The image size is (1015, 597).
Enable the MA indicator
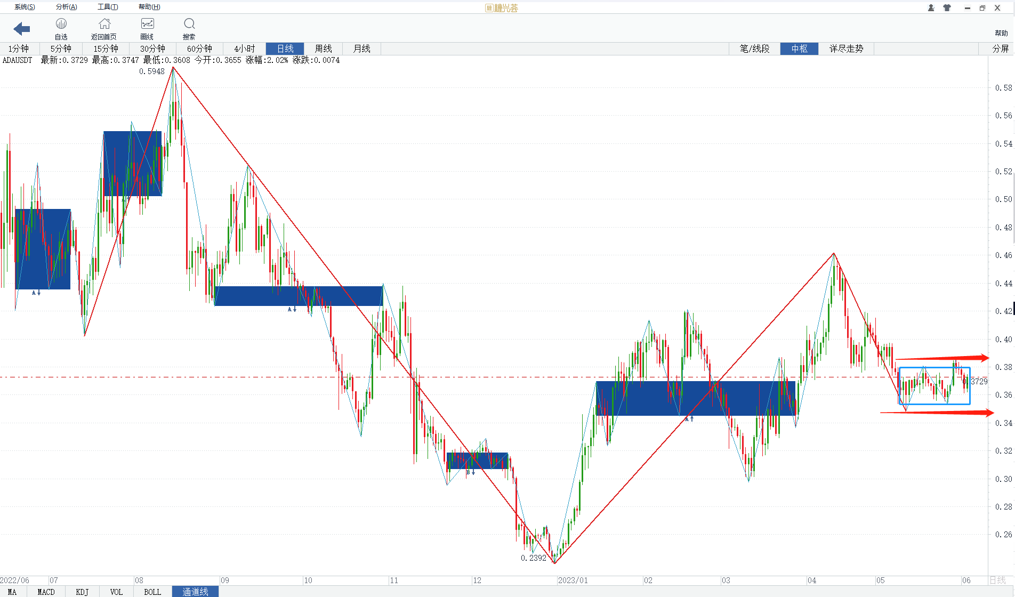[x=12, y=592]
